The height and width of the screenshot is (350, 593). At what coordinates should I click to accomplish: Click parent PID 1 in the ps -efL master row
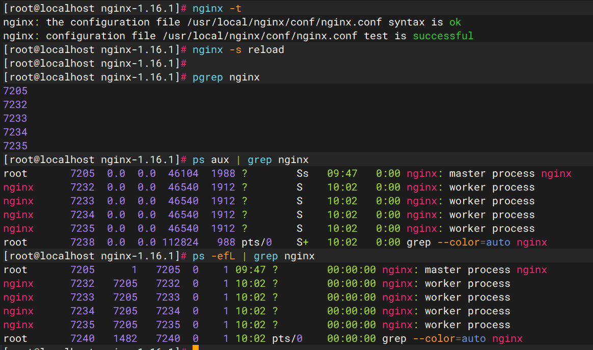point(134,270)
